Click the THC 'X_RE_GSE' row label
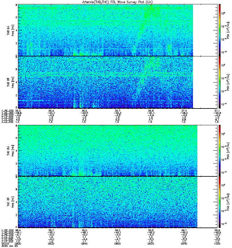The image size is (232, 248). tap(7, 230)
